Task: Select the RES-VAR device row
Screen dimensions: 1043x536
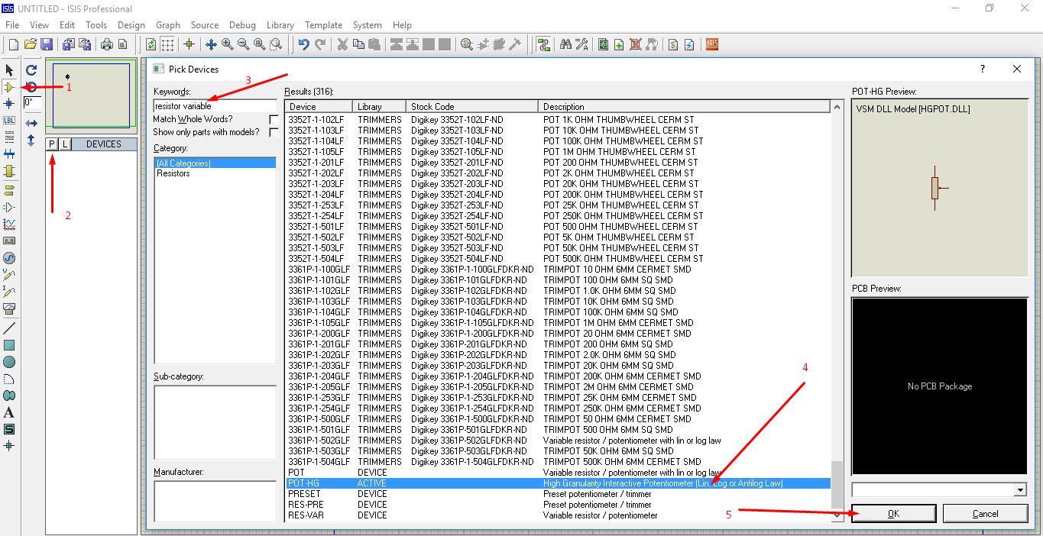Action: 558,515
